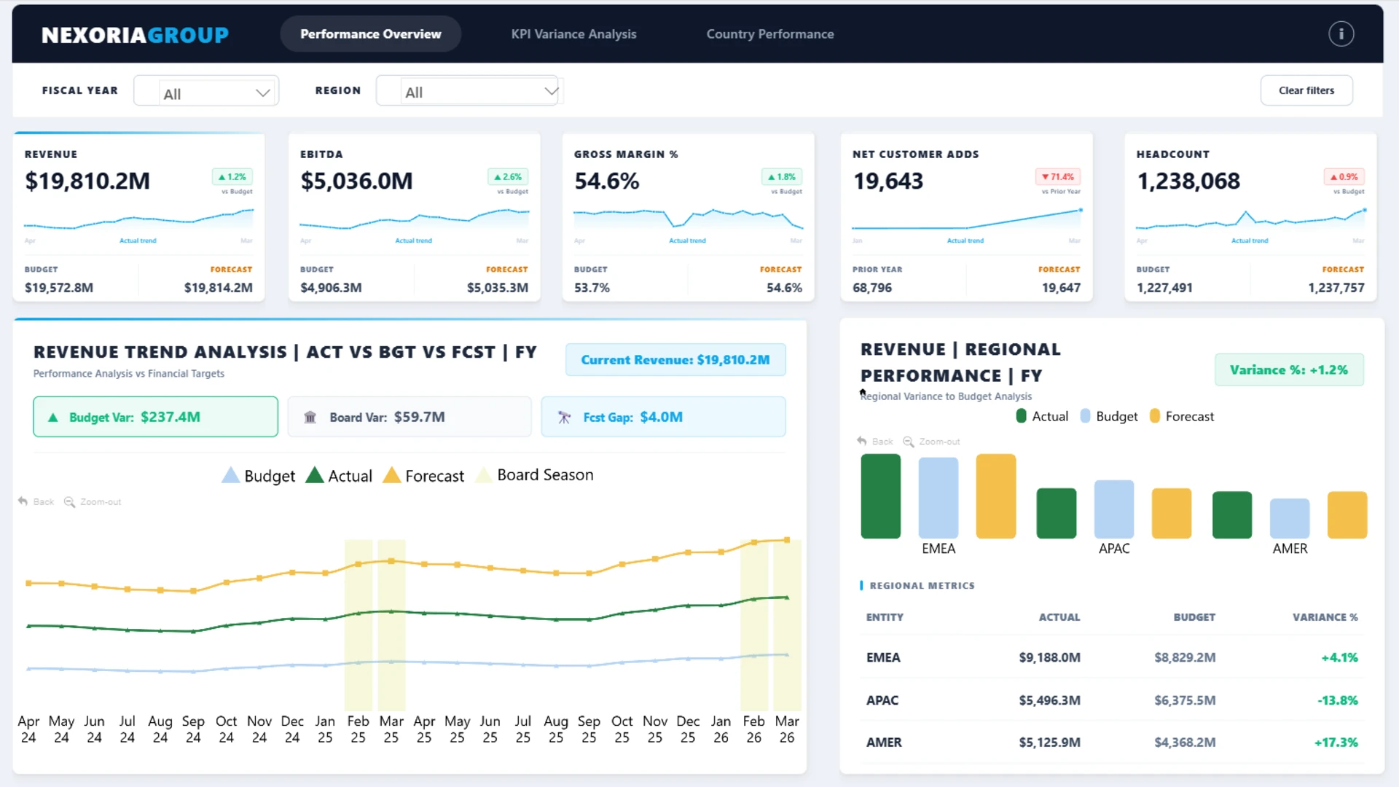Click Back arrow above revenue trend chart
1399x787 pixels.
pos(23,501)
